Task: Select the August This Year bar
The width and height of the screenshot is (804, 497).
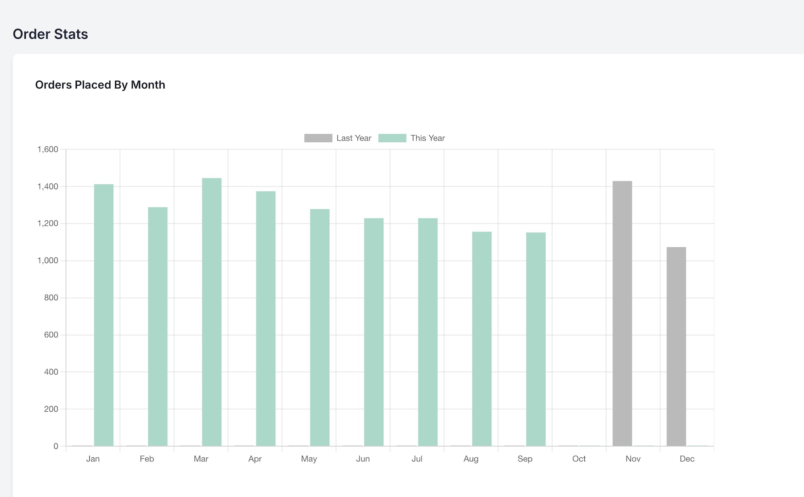Action: 482,339
